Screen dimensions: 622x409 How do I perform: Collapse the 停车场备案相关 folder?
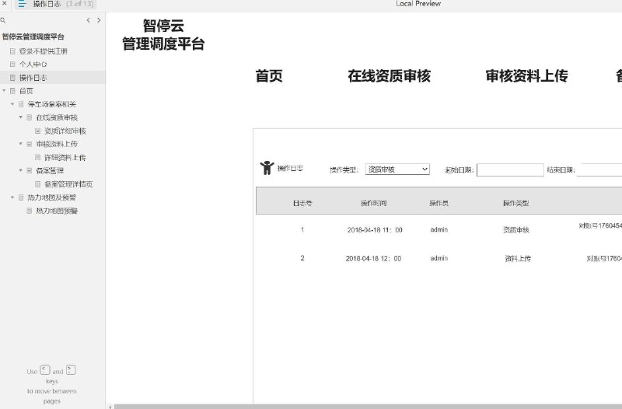(12, 104)
